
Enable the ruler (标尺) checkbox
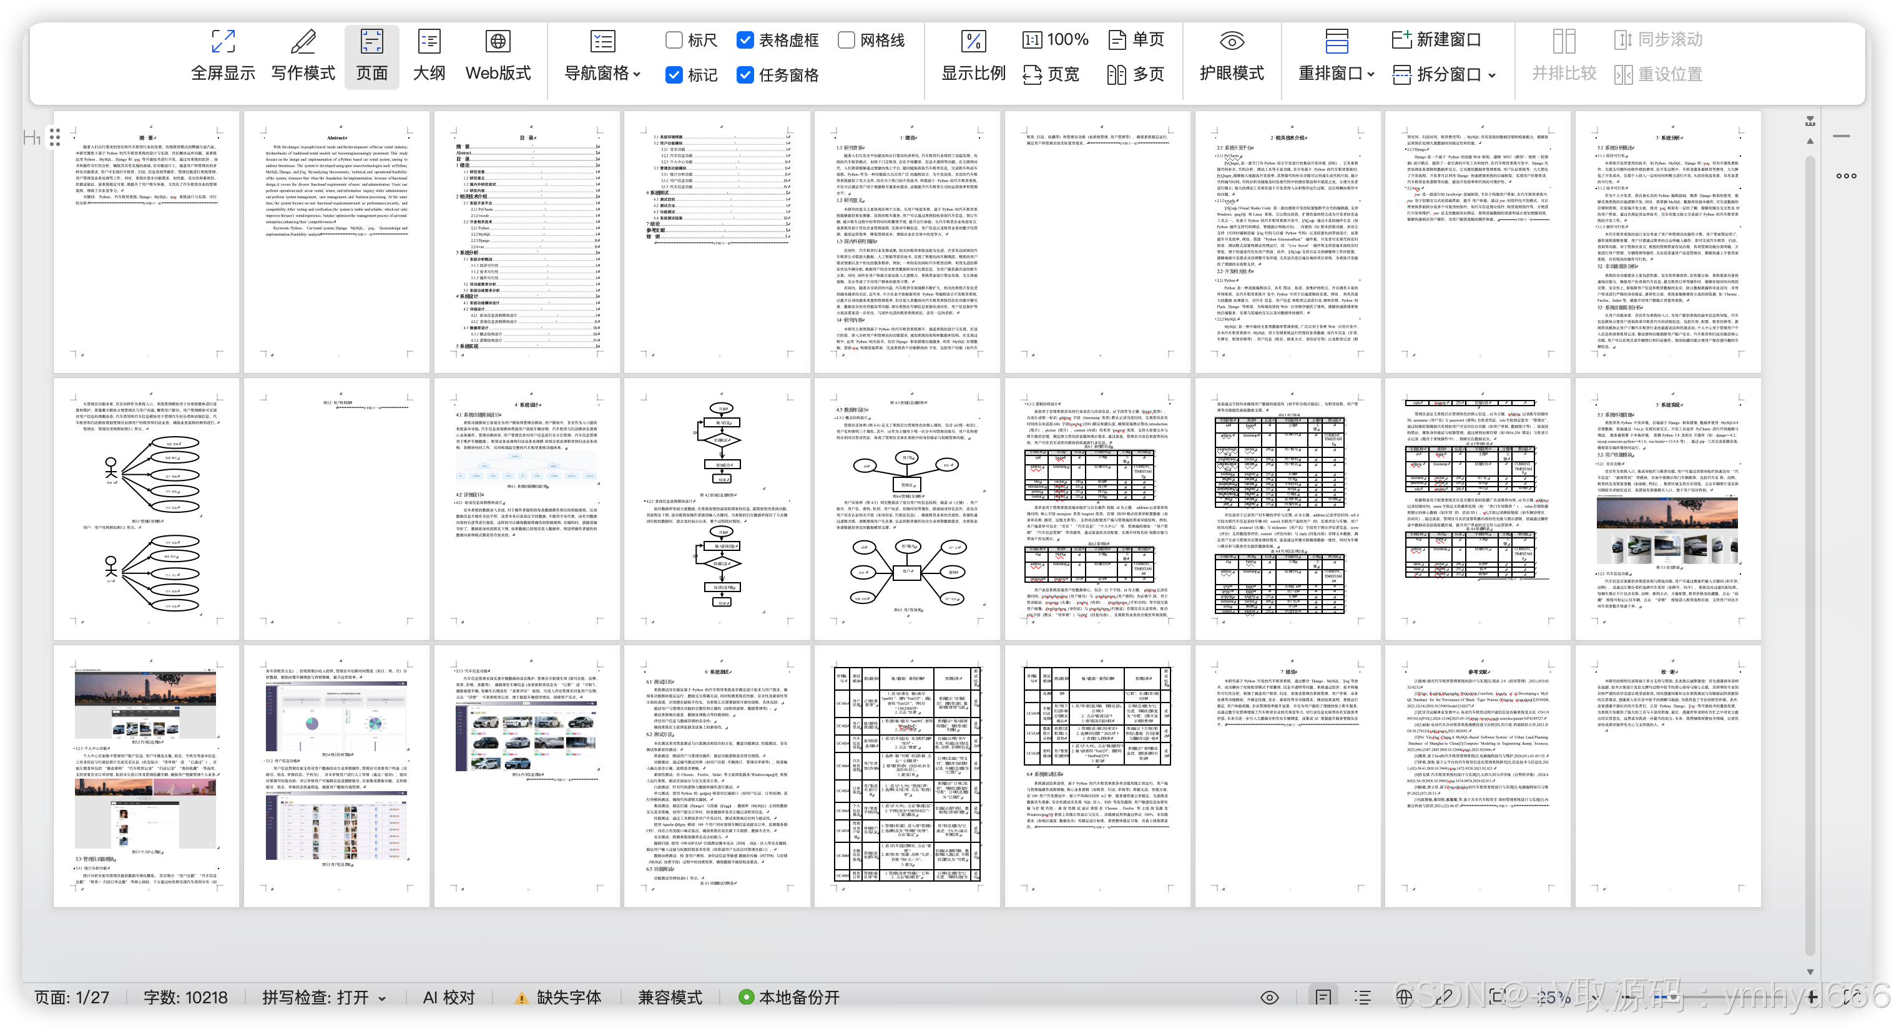click(x=674, y=40)
